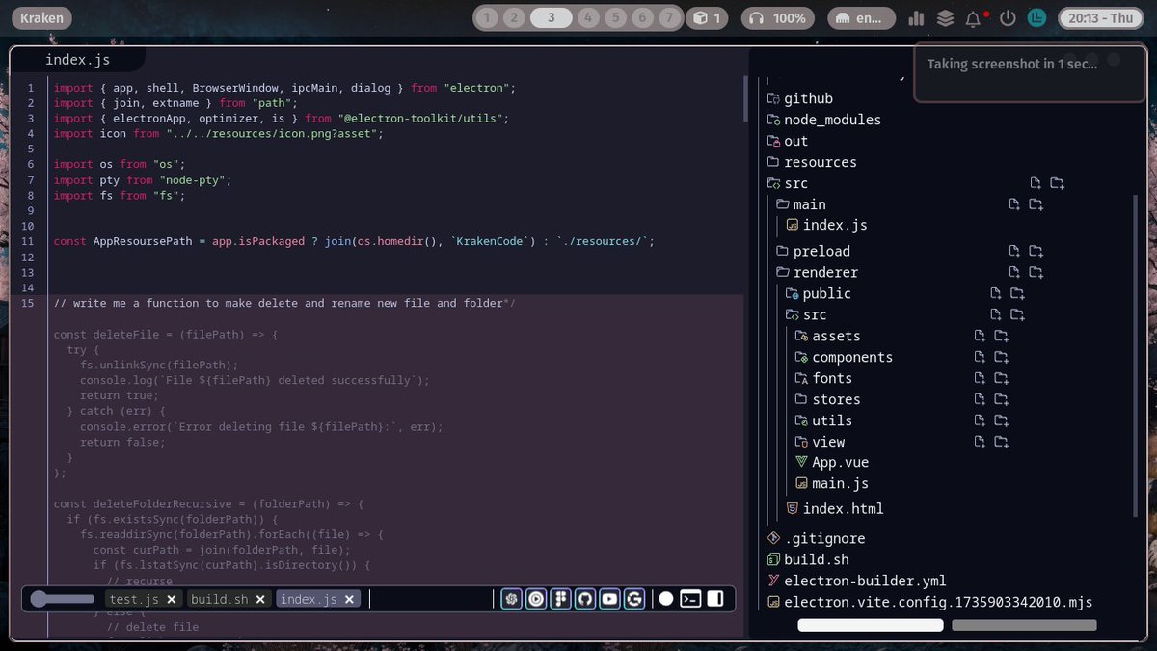Click the file tree horizontal scrollbar
This screenshot has height=651, width=1157.
[871, 625]
